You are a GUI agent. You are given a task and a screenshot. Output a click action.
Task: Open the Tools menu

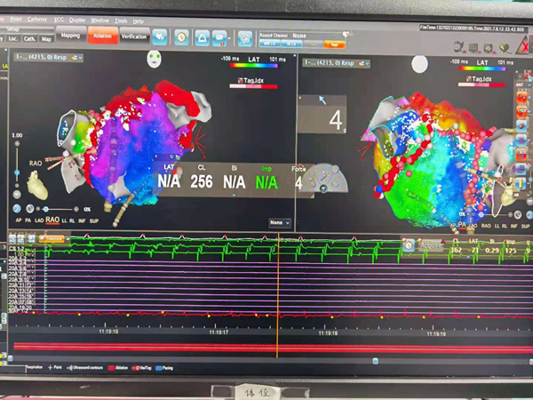point(119,20)
